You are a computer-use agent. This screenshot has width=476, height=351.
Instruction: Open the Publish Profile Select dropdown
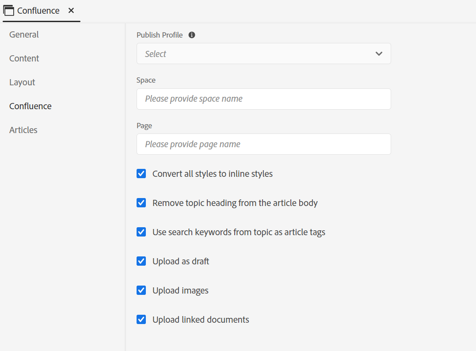[263, 53]
